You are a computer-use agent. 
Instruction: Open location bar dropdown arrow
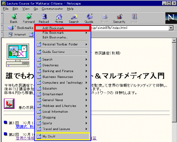[171, 28]
